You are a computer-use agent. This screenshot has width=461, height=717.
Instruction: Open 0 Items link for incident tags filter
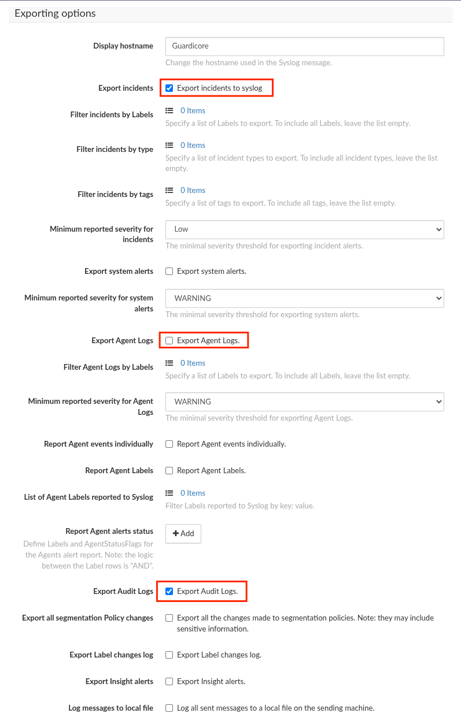tap(193, 190)
